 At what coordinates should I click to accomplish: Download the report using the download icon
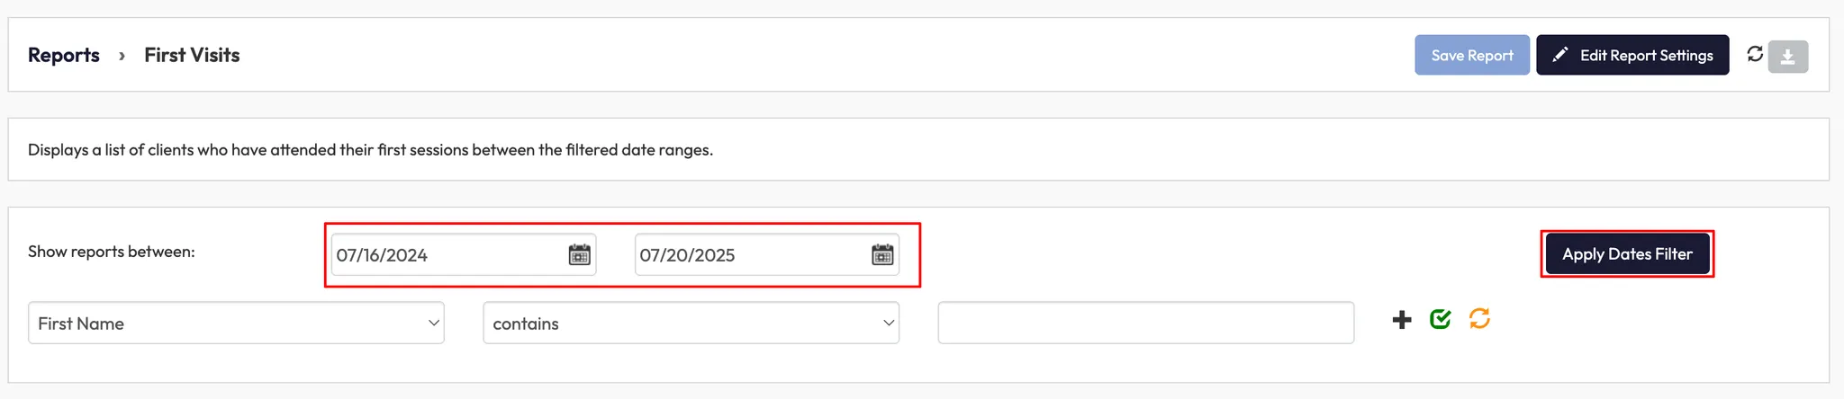[1787, 56]
